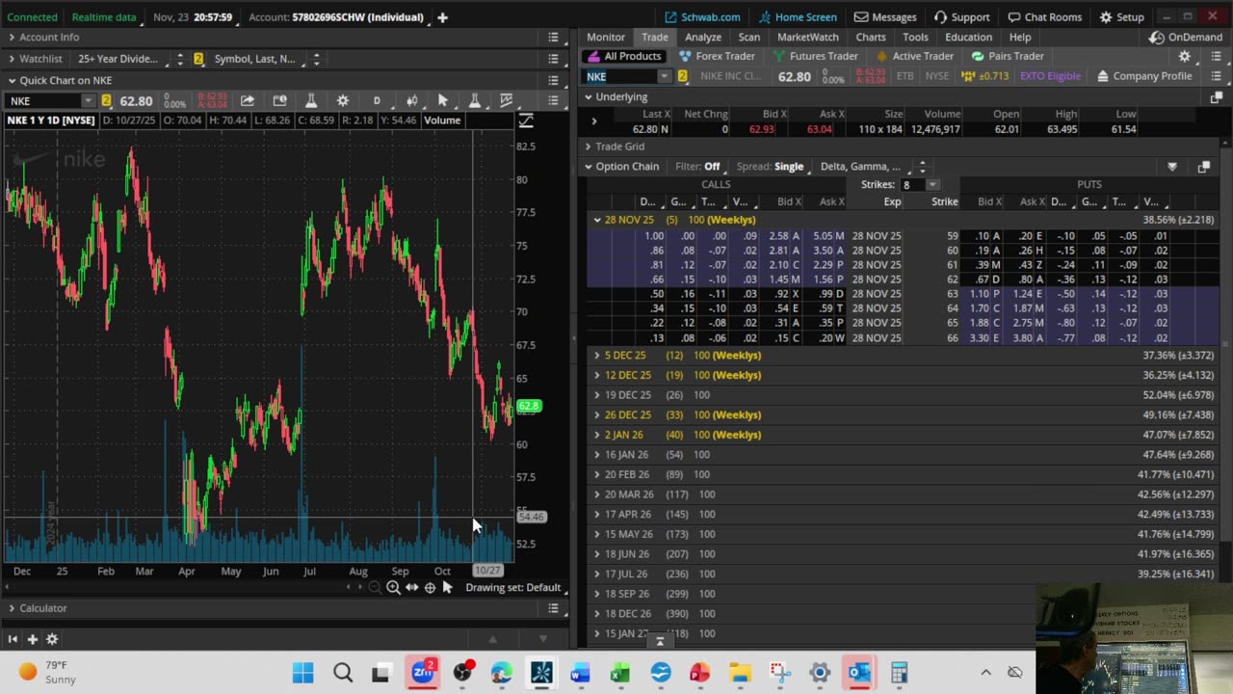Detach the Option Chain window icon
Screen dimensions: 1233x694
[1203, 167]
